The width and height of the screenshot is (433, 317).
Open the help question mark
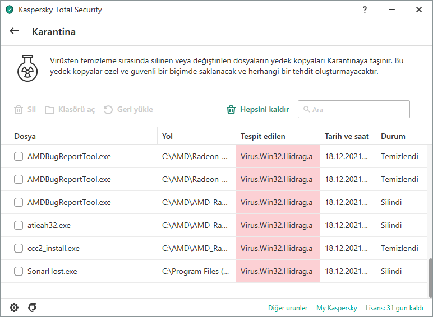point(365,10)
